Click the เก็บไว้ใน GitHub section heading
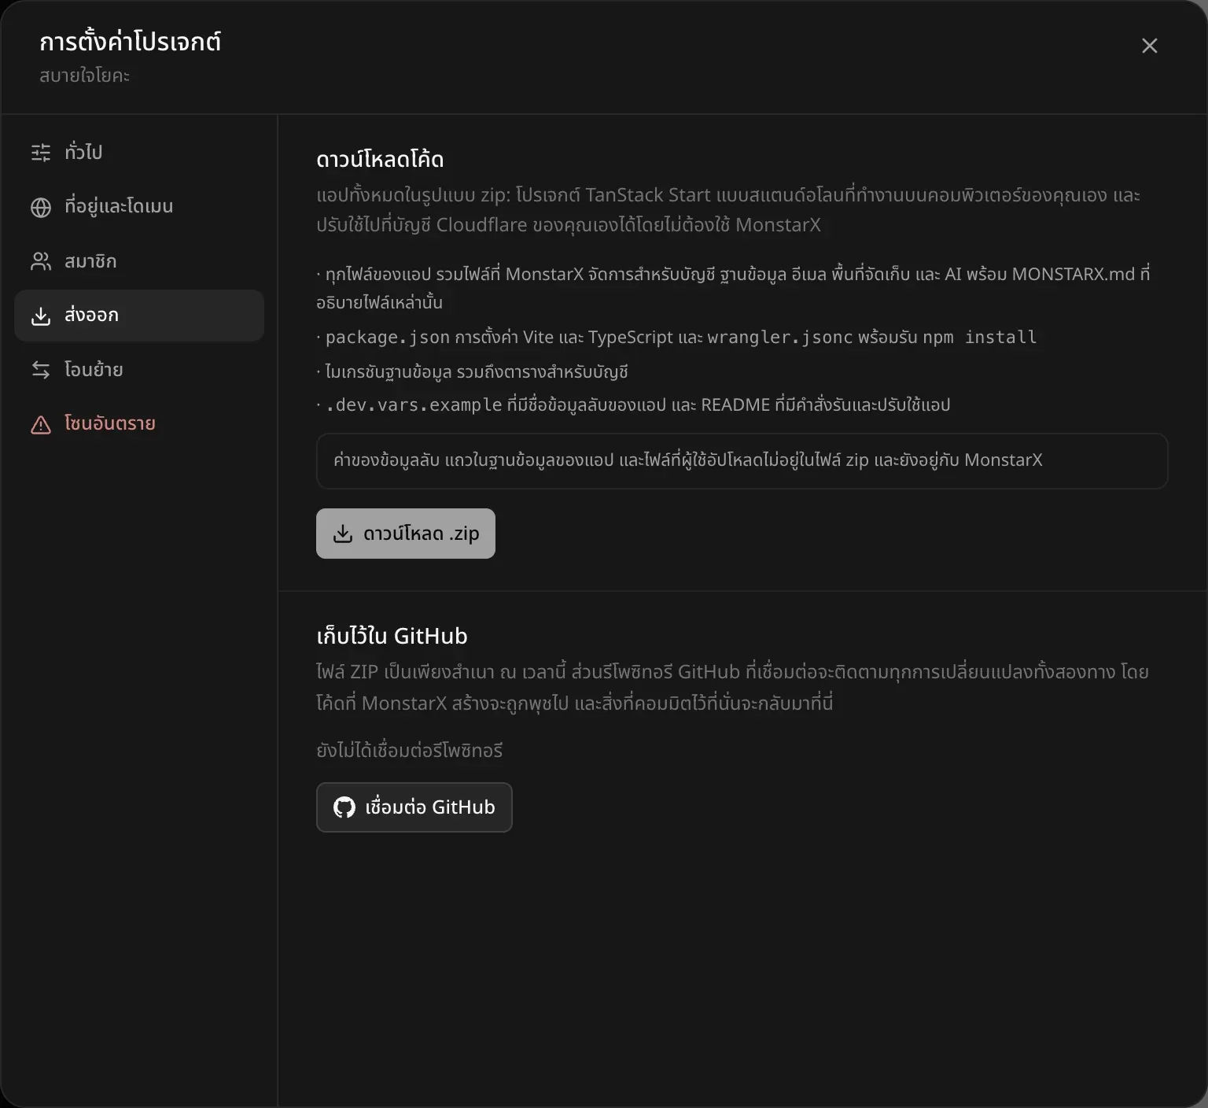 click(x=392, y=636)
